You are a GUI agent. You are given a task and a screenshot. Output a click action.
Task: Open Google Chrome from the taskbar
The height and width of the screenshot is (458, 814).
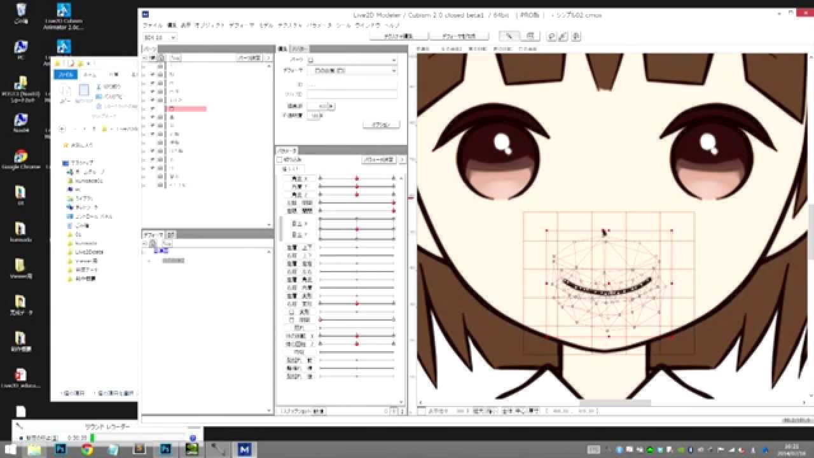click(x=87, y=449)
